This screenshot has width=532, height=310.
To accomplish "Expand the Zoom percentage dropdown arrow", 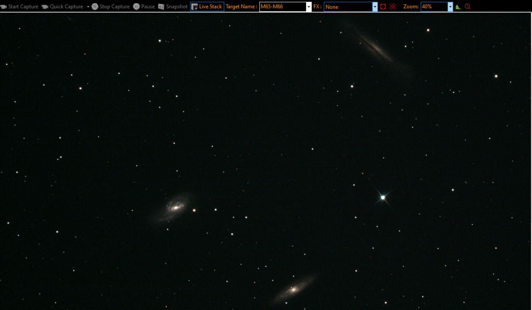I will click(x=450, y=7).
